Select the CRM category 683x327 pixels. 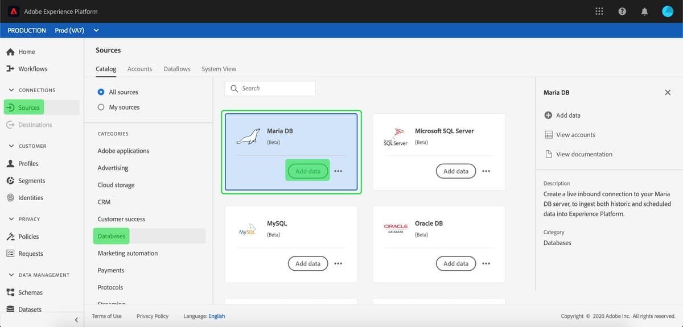[x=104, y=202]
